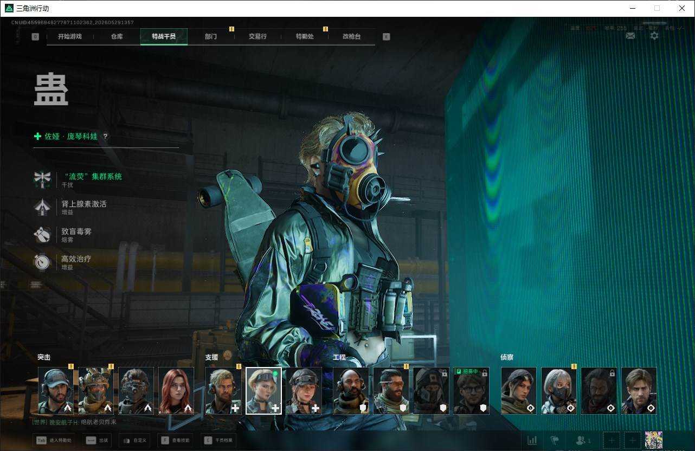
Task: Click the question mark beside 佐娅·庞琴科娃
Action: click(106, 137)
